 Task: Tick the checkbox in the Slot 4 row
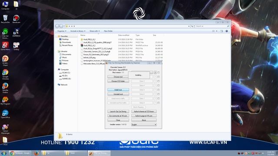click(159, 85)
